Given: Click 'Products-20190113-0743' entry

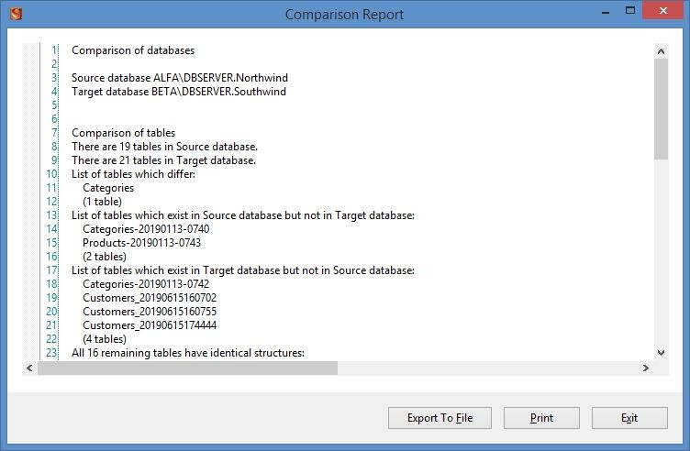Looking at the screenshot, I should [141, 243].
